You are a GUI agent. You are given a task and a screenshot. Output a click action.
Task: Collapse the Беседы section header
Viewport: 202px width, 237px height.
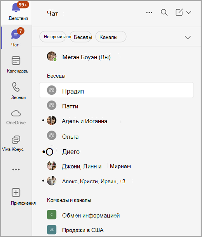tap(56, 76)
